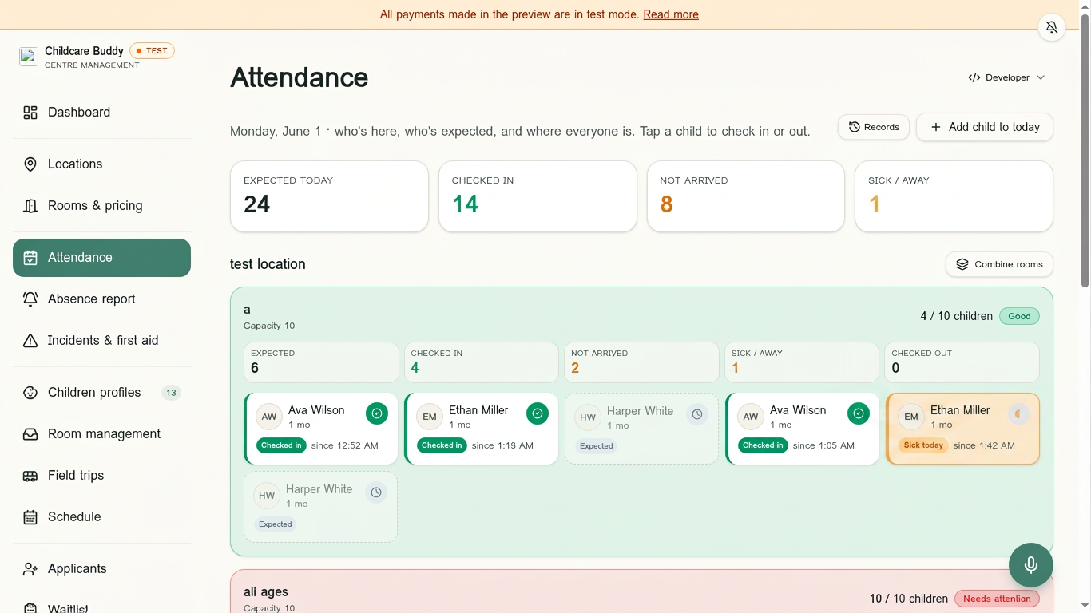Click the Rooms & pricing door icon

[x=30, y=206]
